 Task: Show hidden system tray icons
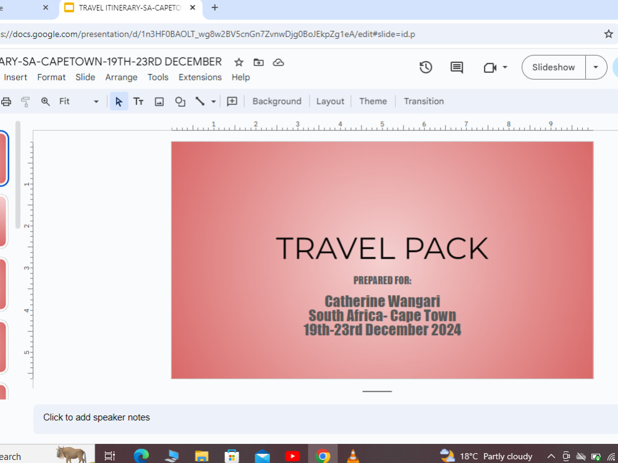click(x=551, y=456)
